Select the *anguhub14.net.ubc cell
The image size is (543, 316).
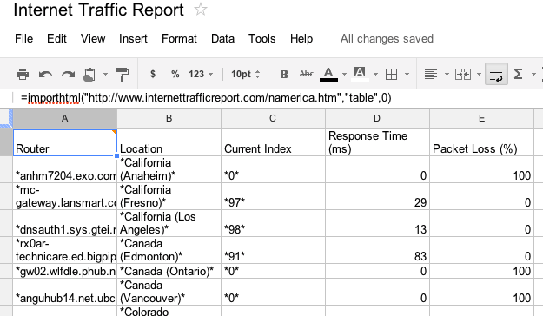tap(65, 292)
